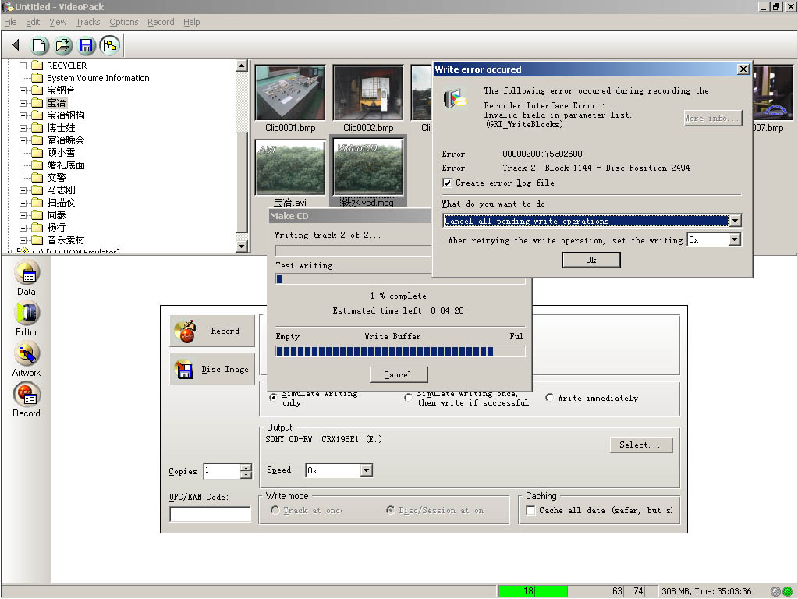Expand the 扫描仪 tree node
The width and height of the screenshot is (798, 599).
pyautogui.click(x=23, y=203)
